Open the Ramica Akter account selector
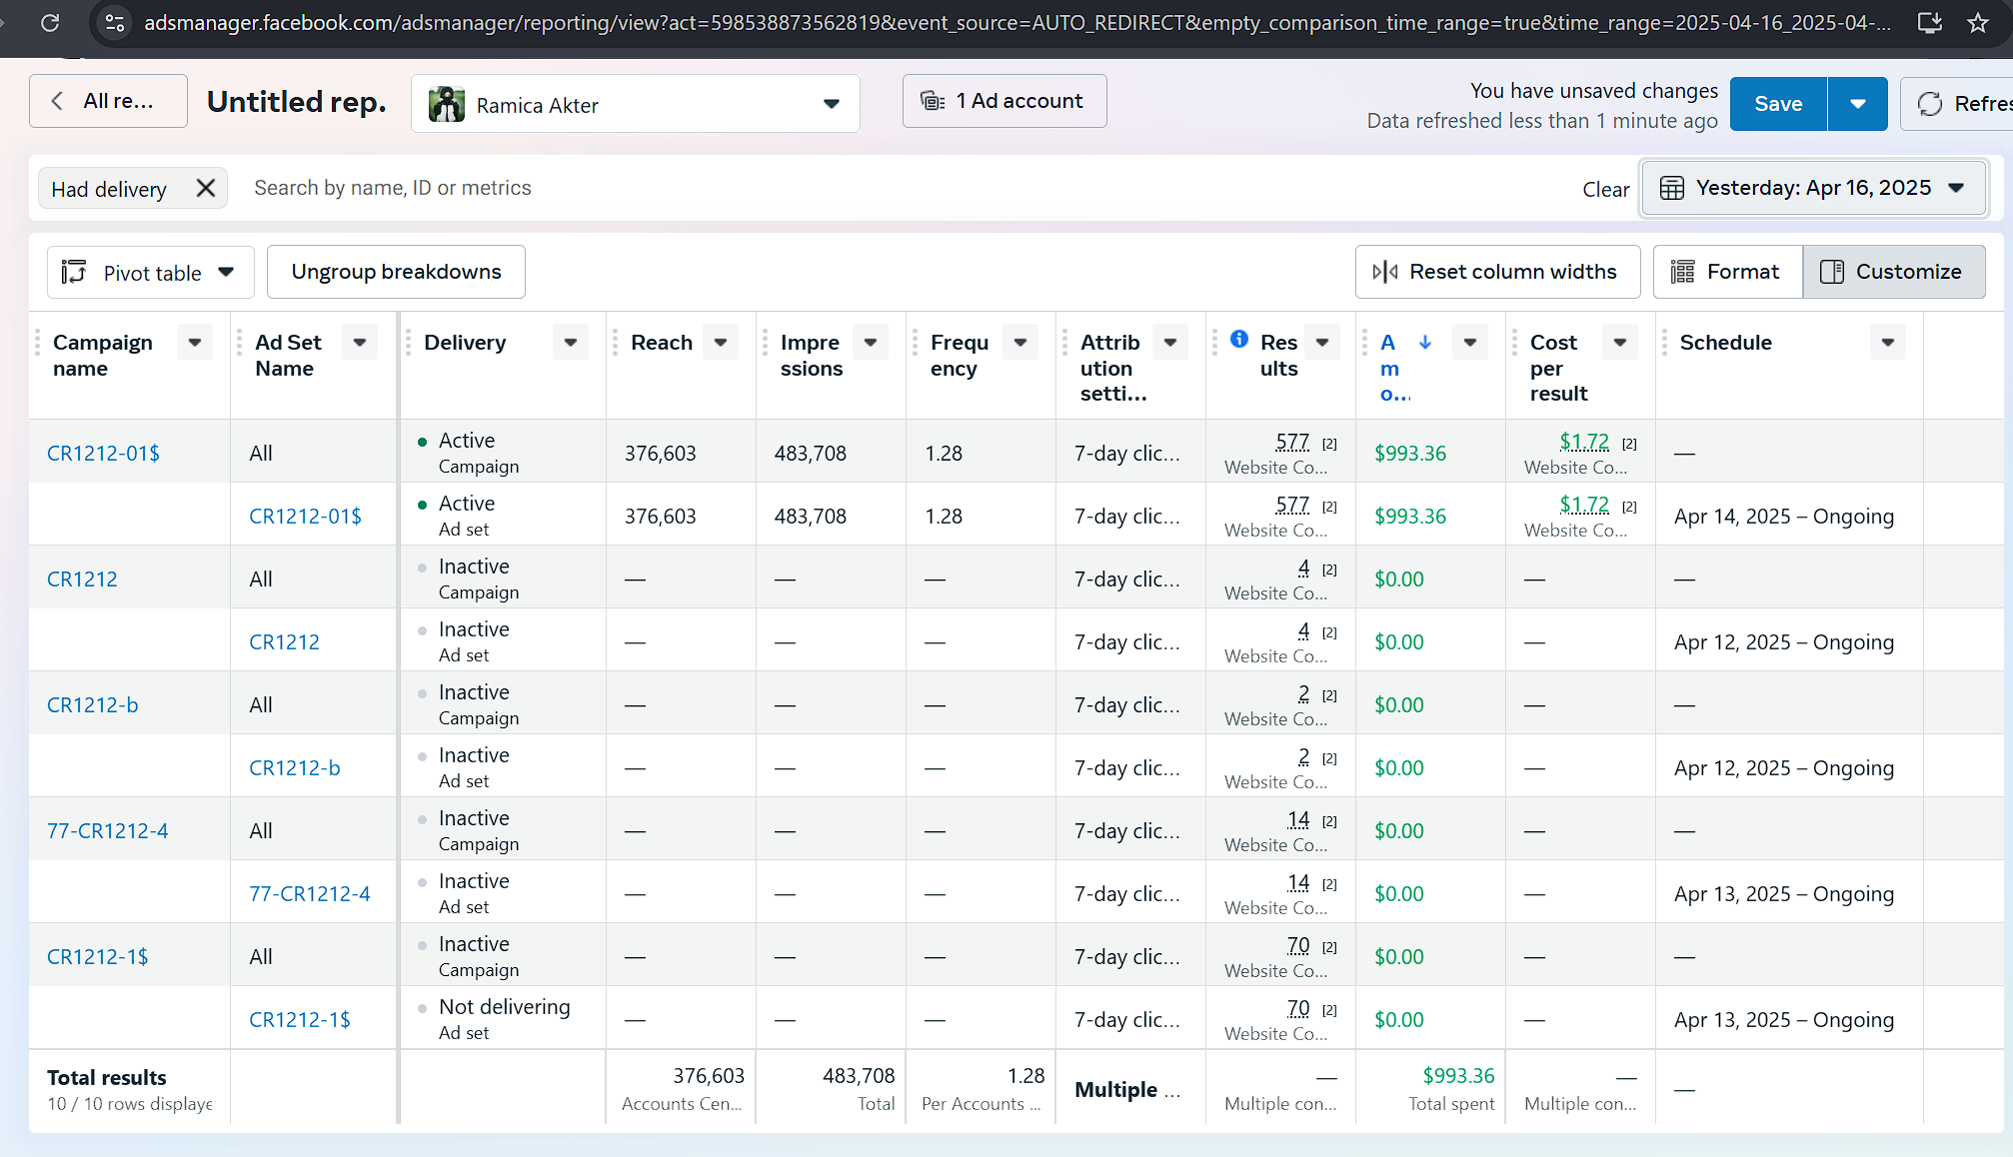Screen dimensions: 2013x1157 (635, 104)
